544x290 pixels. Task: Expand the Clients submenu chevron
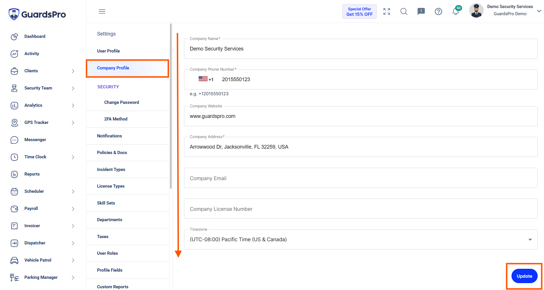click(73, 71)
